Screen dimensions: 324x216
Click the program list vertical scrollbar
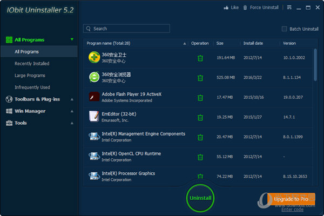[315, 65]
